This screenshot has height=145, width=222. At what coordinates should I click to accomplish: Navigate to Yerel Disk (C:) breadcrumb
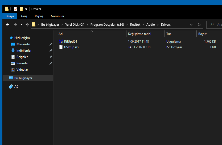coord(75,25)
